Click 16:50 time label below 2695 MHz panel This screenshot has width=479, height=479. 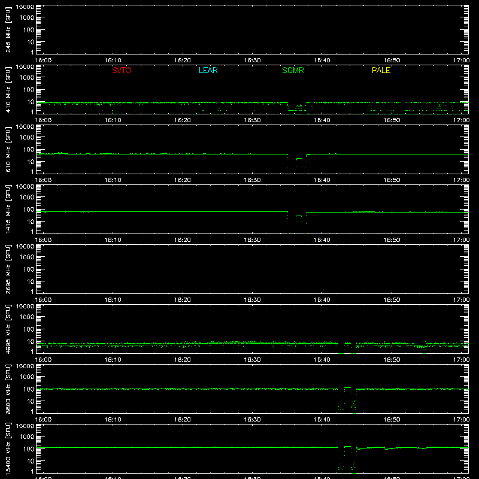click(x=392, y=300)
